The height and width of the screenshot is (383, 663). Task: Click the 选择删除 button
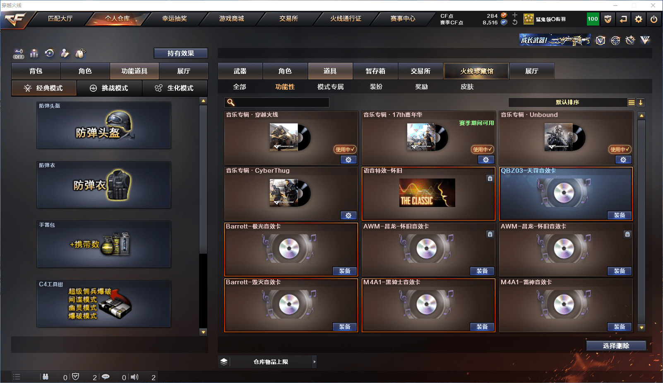coord(616,346)
